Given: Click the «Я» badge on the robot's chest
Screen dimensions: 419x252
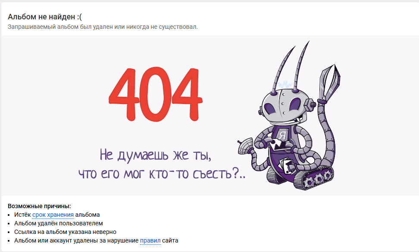Looking at the screenshot, I should click(282, 135).
